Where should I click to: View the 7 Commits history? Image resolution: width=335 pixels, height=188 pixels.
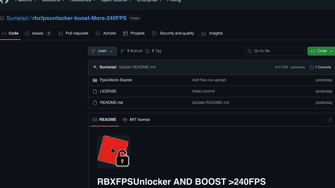click(x=320, y=67)
